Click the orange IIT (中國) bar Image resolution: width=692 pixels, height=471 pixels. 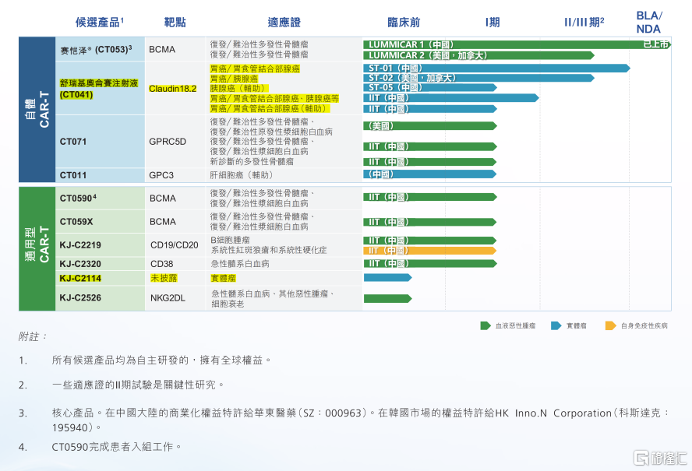tap(430, 251)
